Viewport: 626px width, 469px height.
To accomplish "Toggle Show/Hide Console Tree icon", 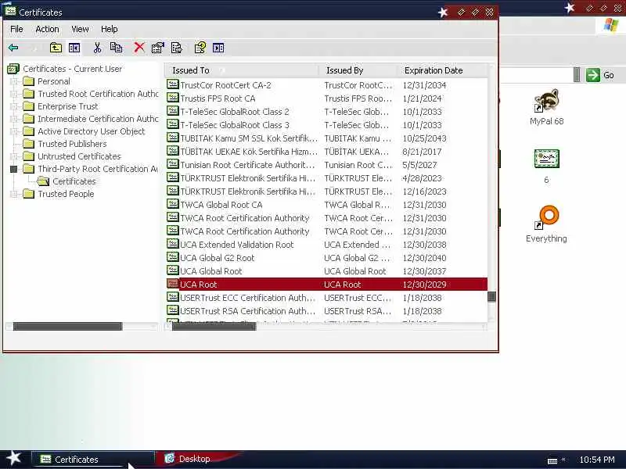I will pyautogui.click(x=74, y=48).
